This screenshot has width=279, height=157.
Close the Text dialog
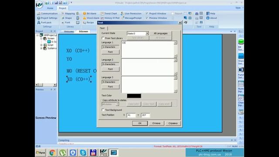(180, 23)
